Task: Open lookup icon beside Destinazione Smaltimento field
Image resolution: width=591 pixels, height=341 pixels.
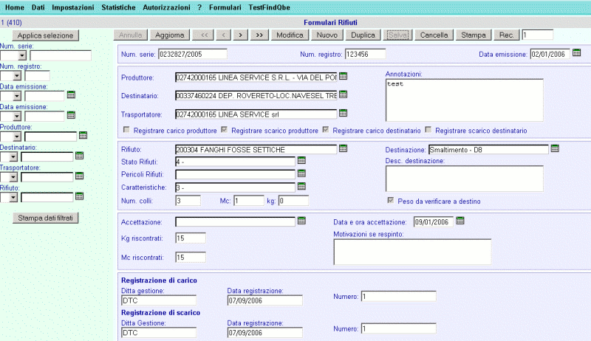Action: [555, 148]
